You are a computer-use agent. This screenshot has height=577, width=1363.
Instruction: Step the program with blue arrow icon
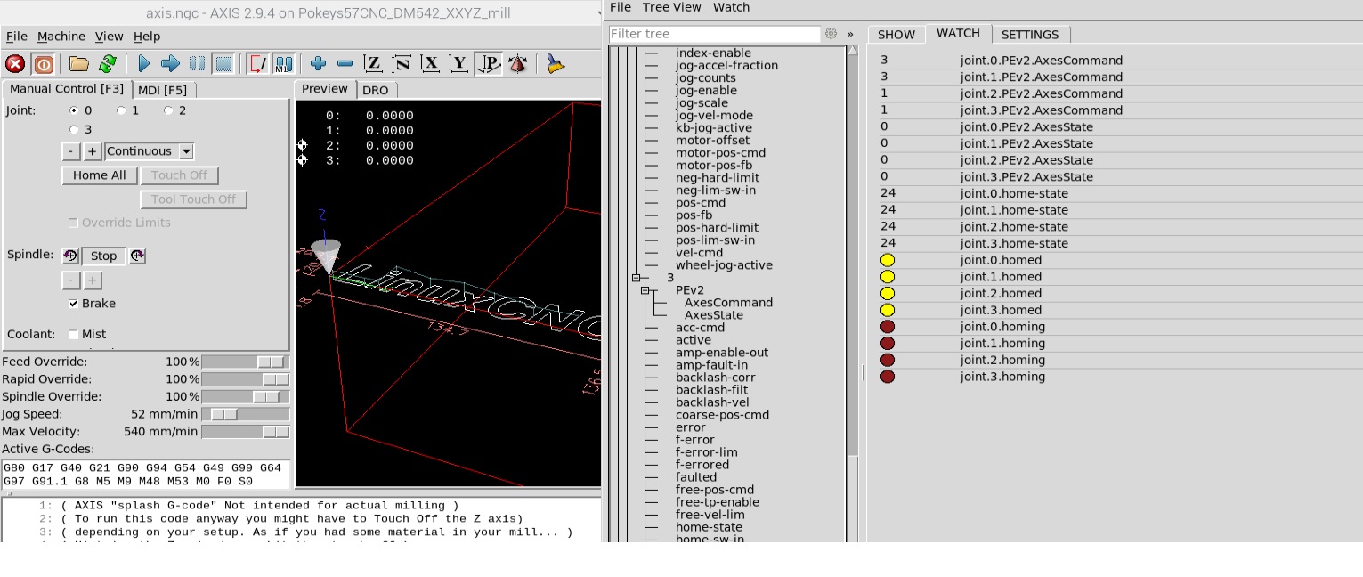click(170, 64)
